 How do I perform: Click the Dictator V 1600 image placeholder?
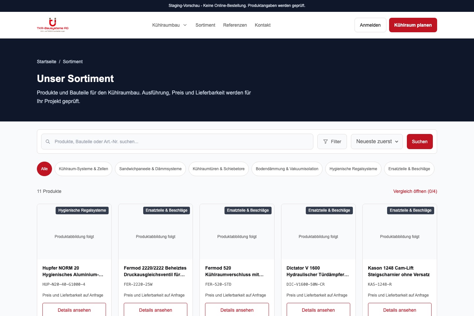point(318,232)
